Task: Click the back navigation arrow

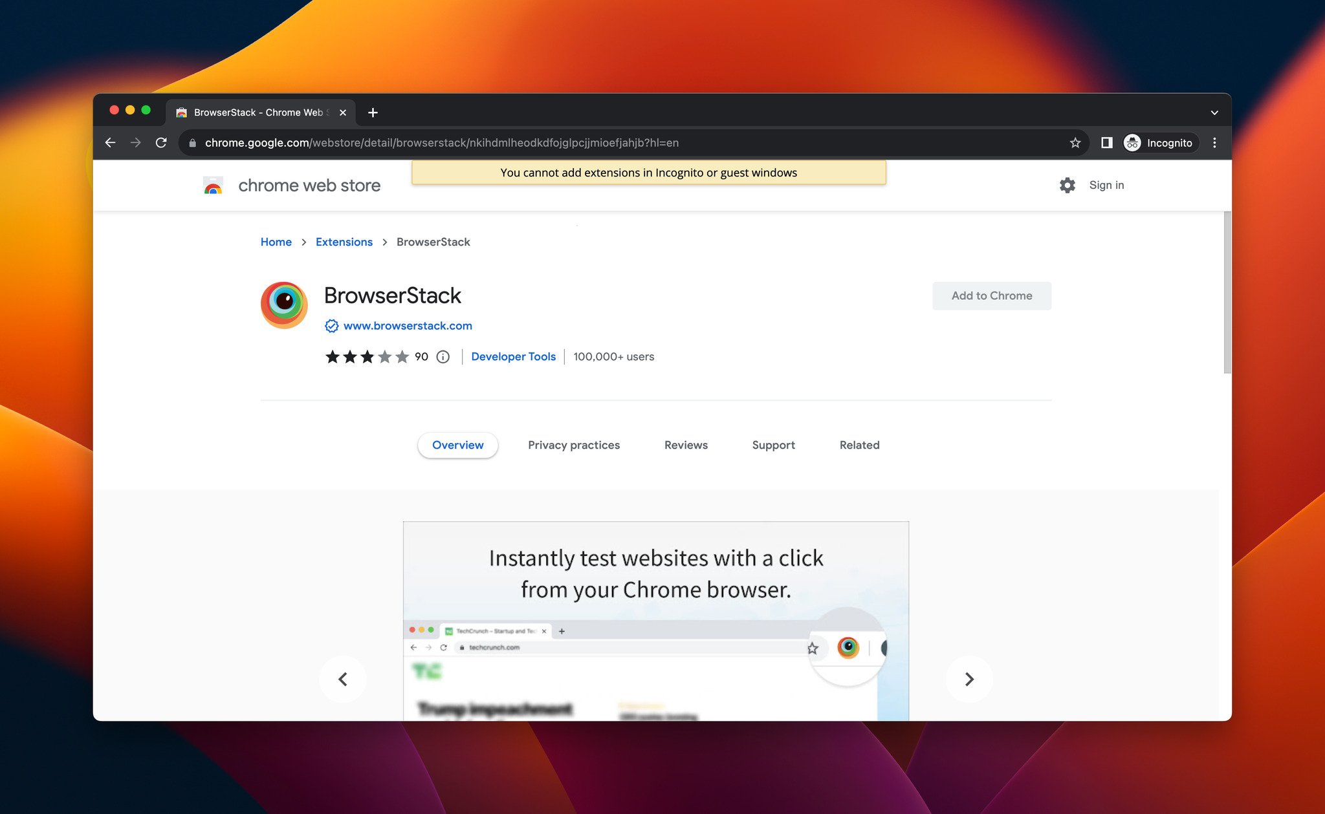Action: (112, 143)
